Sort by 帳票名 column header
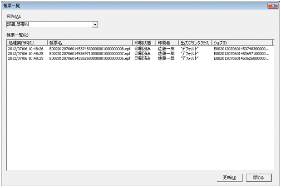The image size is (281, 188). (x=90, y=43)
